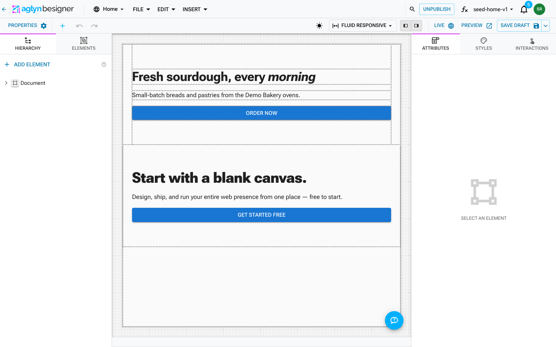Open the Live site link

pyautogui.click(x=444, y=26)
